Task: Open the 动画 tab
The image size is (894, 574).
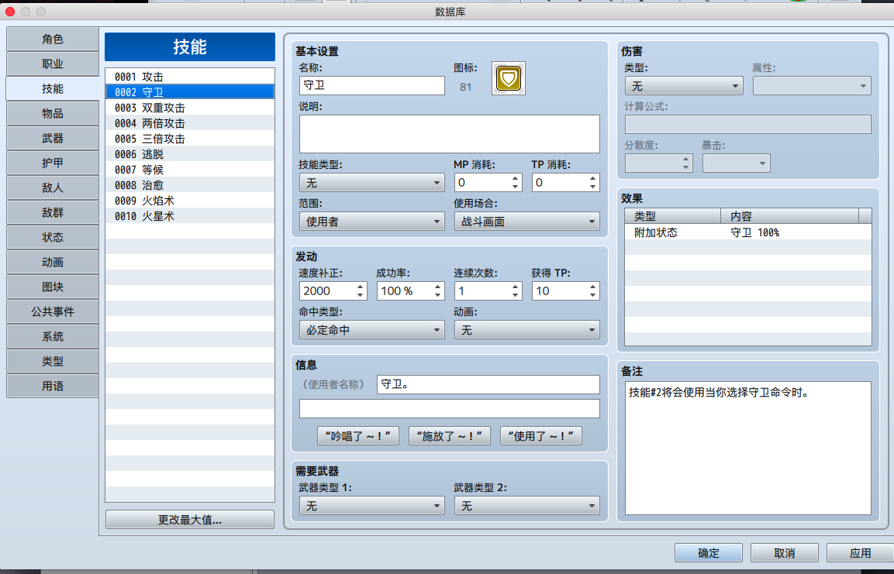Action: [53, 262]
